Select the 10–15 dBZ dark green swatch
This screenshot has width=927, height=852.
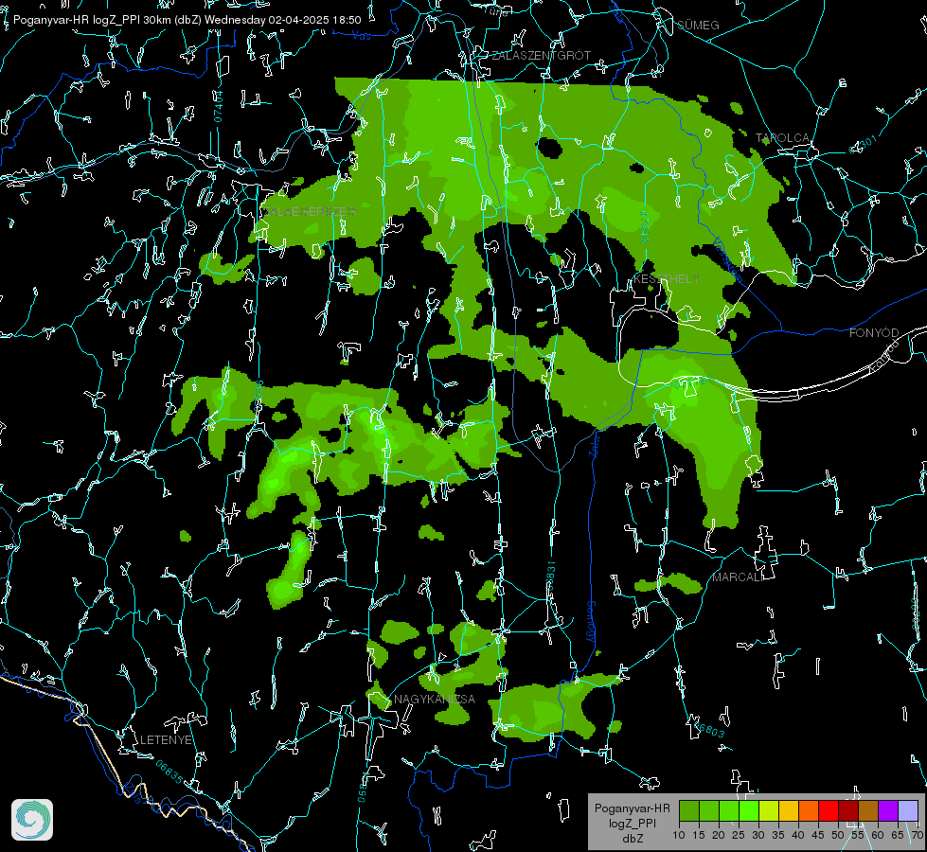point(689,810)
